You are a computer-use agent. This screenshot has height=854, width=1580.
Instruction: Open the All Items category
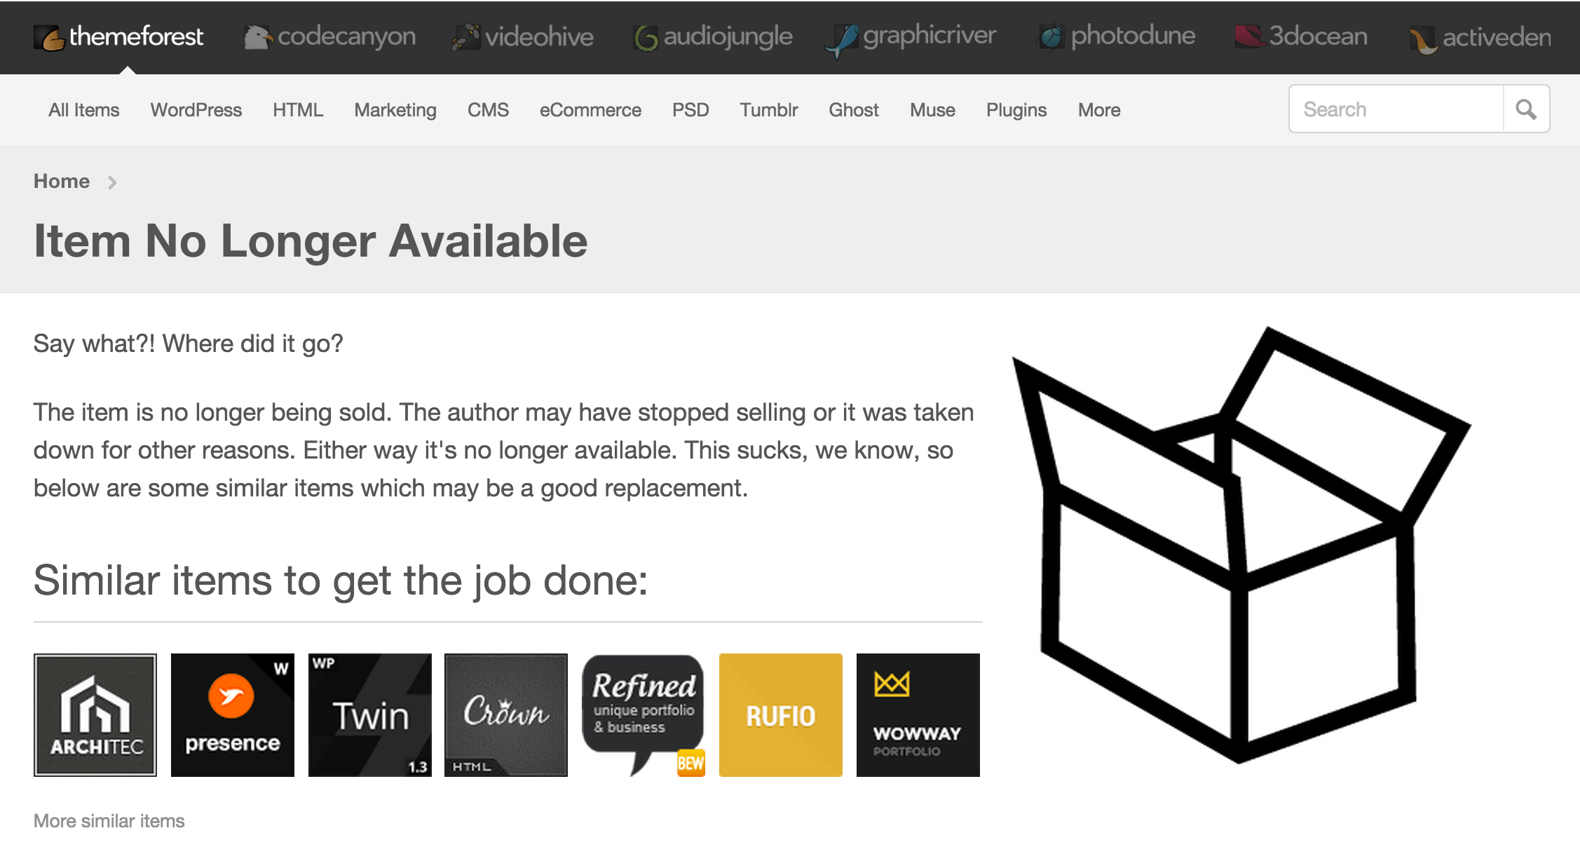pyautogui.click(x=84, y=110)
